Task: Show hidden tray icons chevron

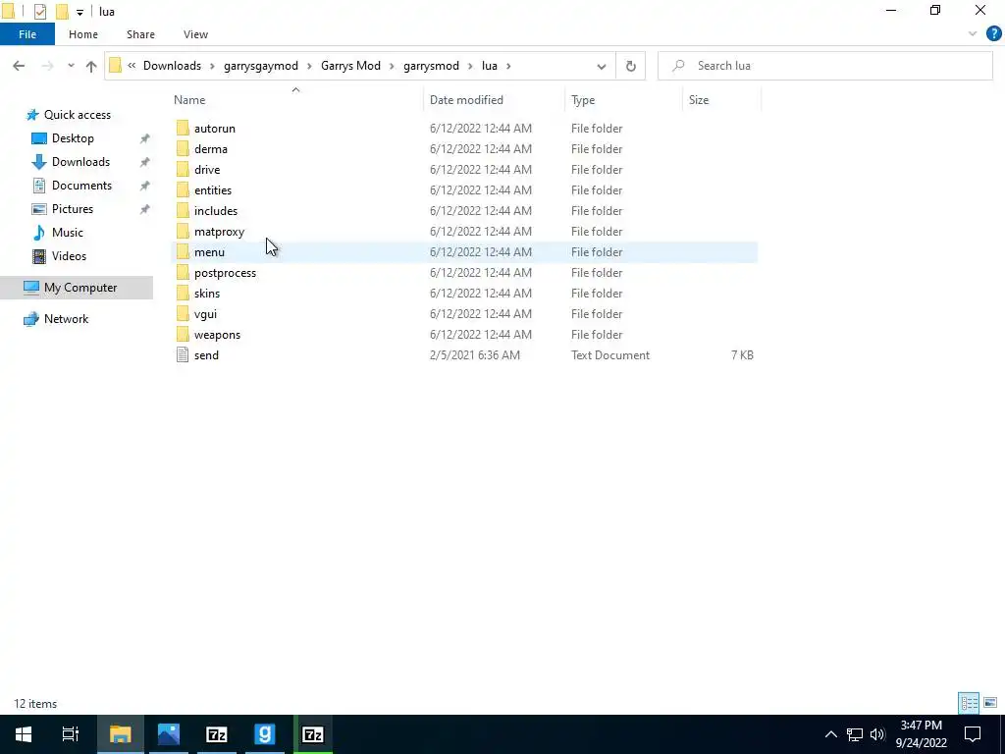Action: coord(830,734)
